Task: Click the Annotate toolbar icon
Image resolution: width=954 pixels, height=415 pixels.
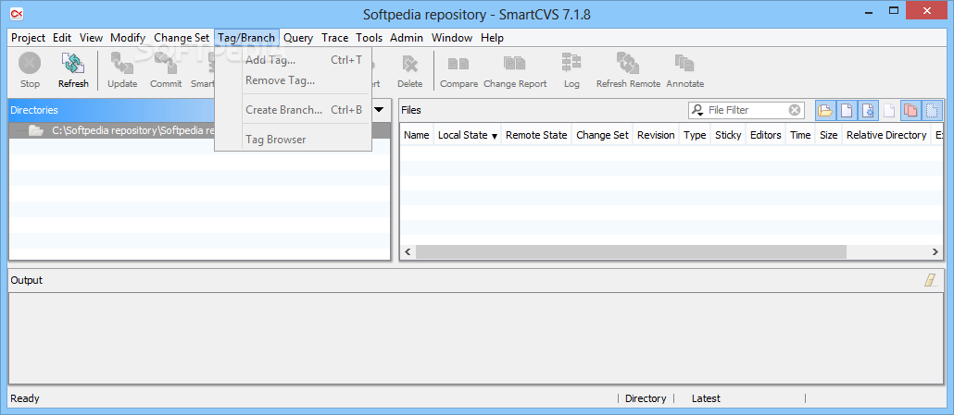Action: coord(684,64)
